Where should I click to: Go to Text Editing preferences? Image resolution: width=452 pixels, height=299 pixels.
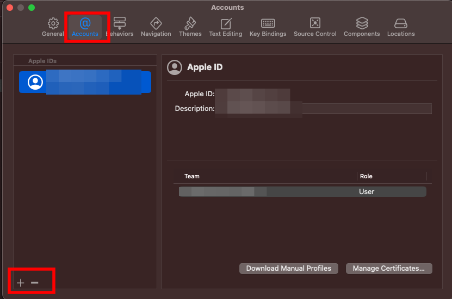pos(225,27)
